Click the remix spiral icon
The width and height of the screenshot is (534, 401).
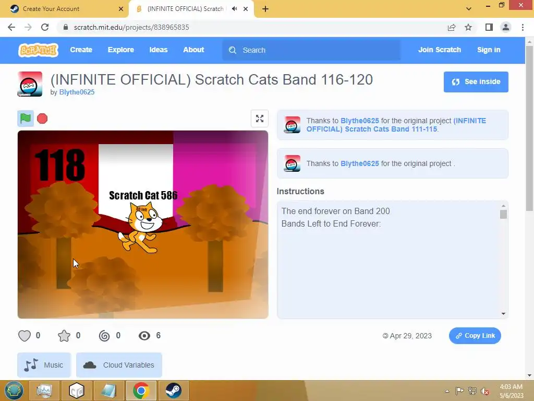click(104, 336)
